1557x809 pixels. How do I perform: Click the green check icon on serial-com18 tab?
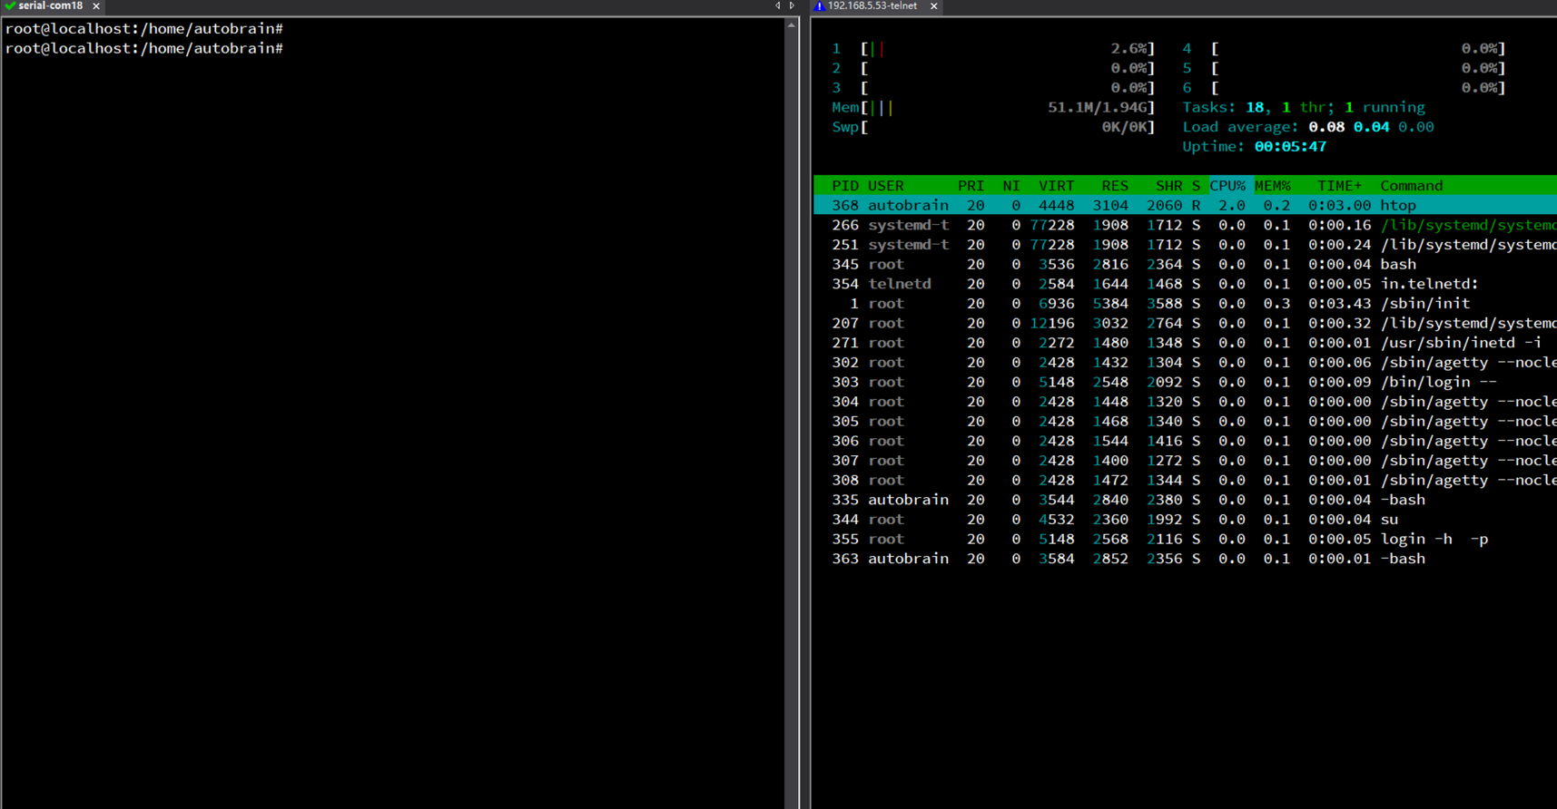pos(10,6)
